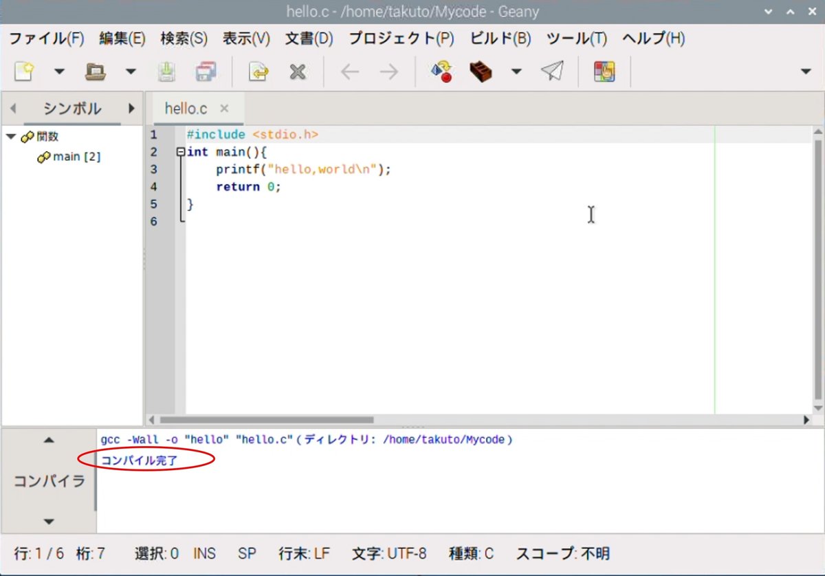Click the スコープ: 不明 status entry
The height and width of the screenshot is (576, 825).
[562, 553]
